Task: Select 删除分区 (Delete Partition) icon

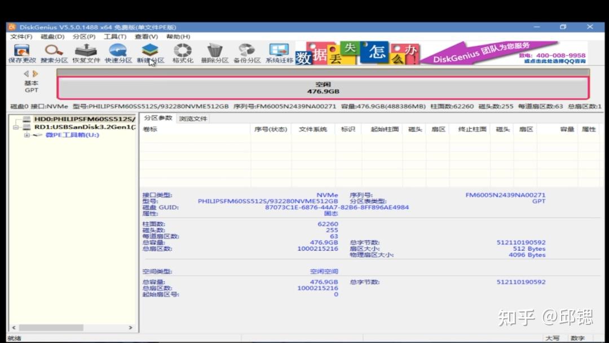Action: click(214, 53)
